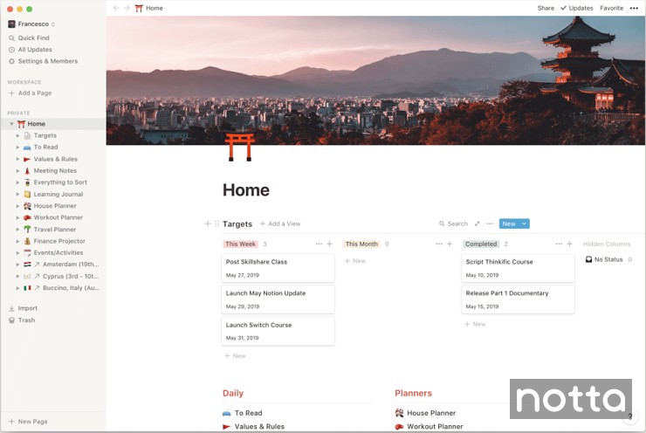Open Events/Activities in sidebar

pyautogui.click(x=58, y=252)
